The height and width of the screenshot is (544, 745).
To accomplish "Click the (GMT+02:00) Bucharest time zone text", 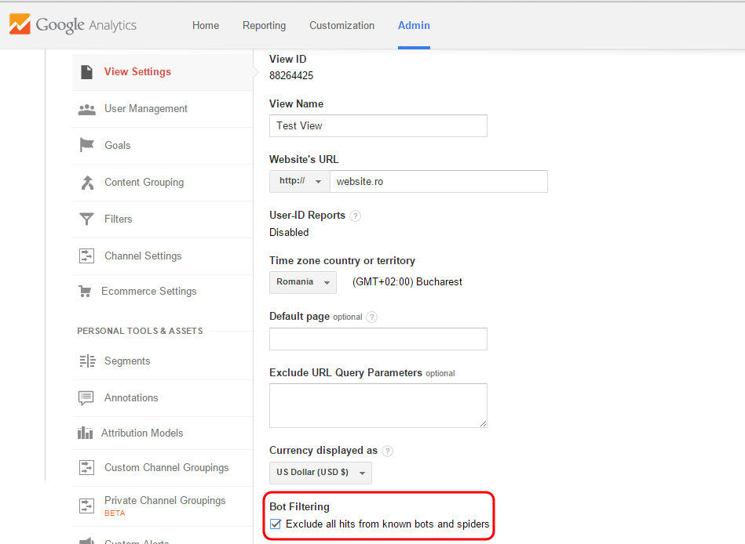I will point(407,282).
